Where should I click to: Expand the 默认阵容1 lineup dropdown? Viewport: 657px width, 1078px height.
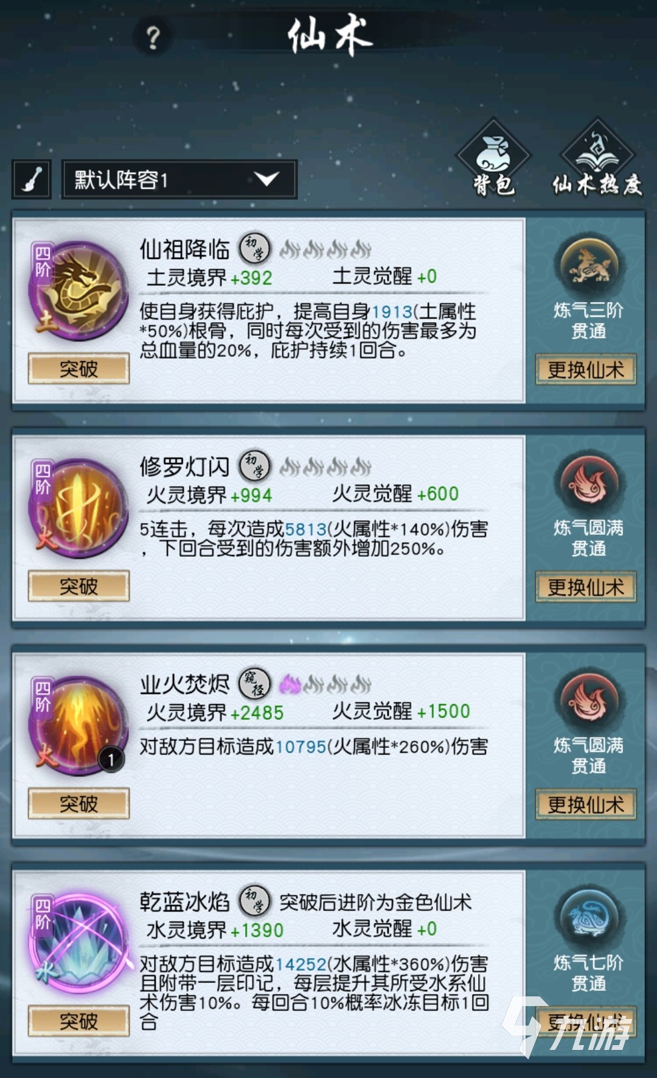pyautogui.click(x=179, y=179)
